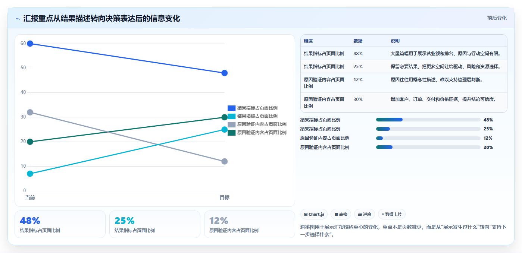The width and height of the screenshot is (522, 253).
Task: Click the 48% progress bar
Action: [428, 120]
